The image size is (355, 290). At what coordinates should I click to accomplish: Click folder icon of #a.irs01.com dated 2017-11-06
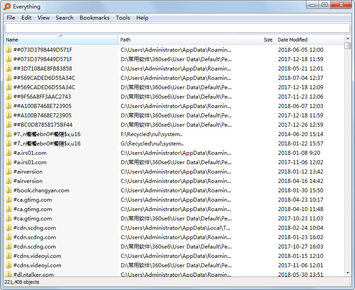pos(8,162)
